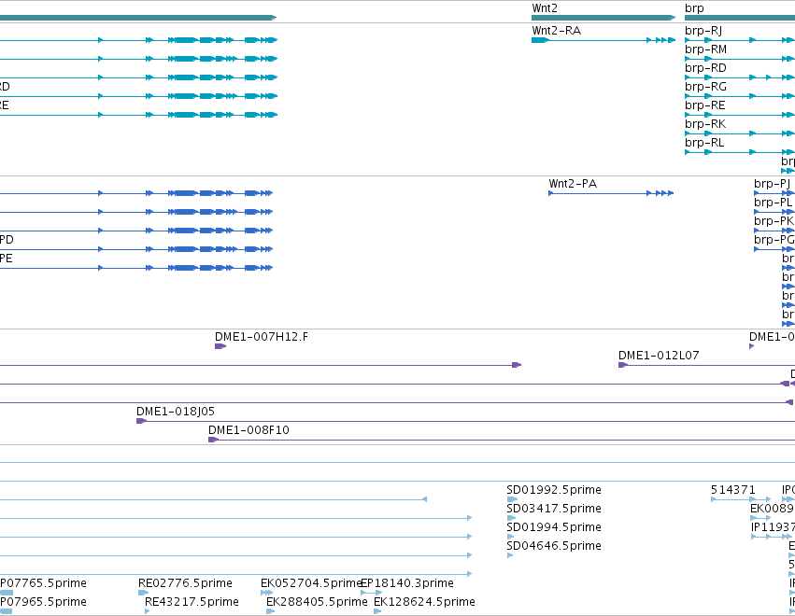Select EST label RE02776.5prime
The height and width of the screenshot is (616, 795).
tap(185, 583)
